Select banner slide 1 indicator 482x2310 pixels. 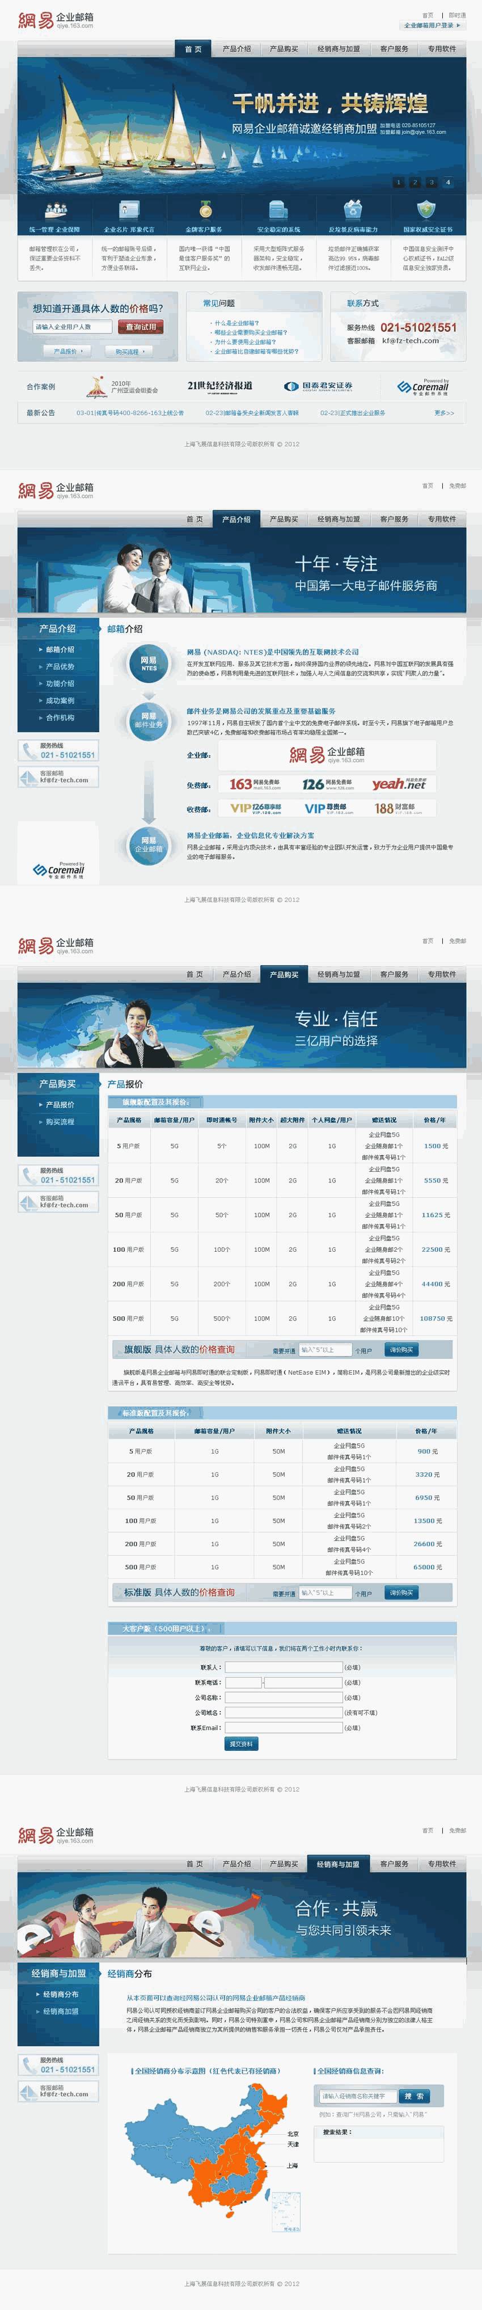coord(398,182)
